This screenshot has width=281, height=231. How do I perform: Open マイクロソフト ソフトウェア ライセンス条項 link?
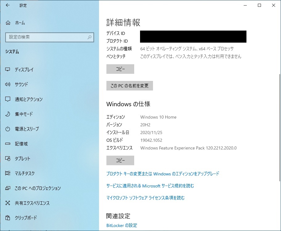145,198
